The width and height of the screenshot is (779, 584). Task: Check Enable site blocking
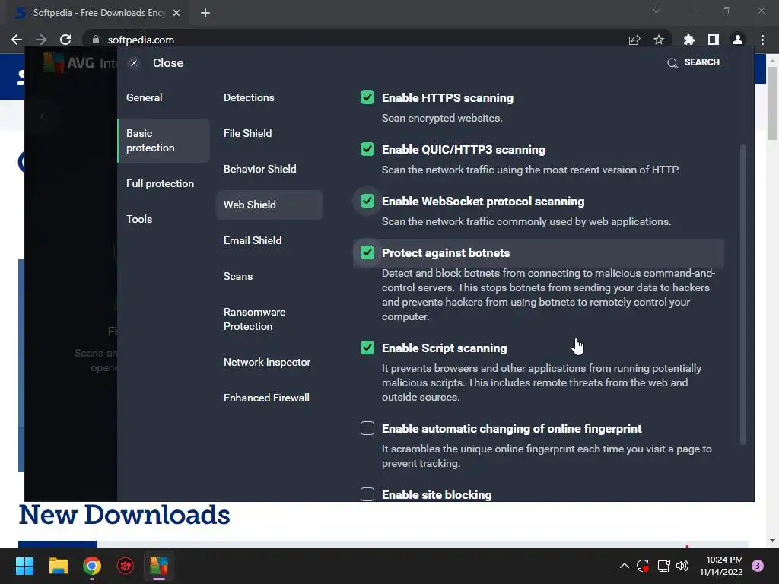(367, 494)
